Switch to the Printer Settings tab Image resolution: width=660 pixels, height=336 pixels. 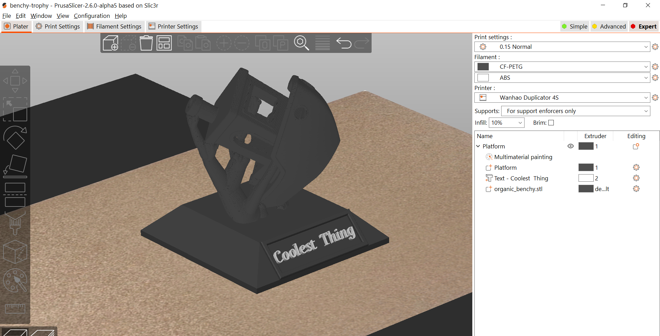[174, 26]
